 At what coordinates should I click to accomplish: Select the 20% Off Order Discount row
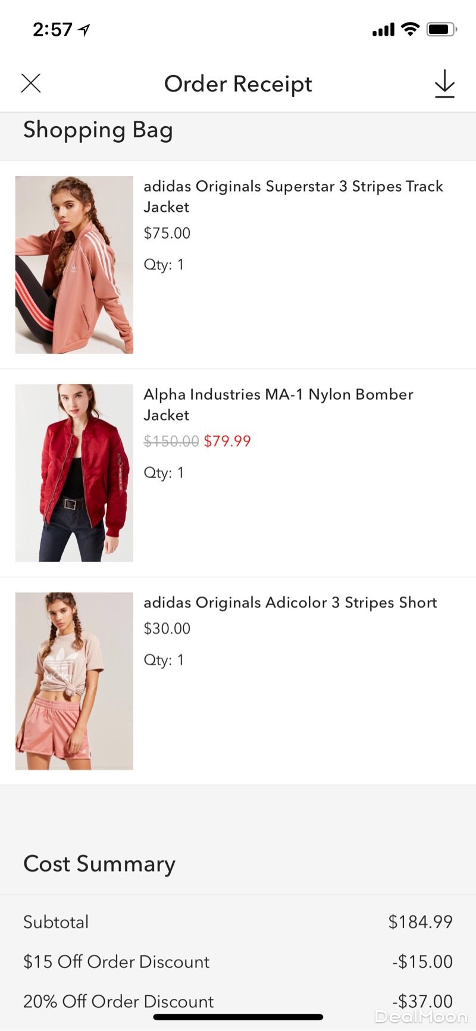(238, 999)
